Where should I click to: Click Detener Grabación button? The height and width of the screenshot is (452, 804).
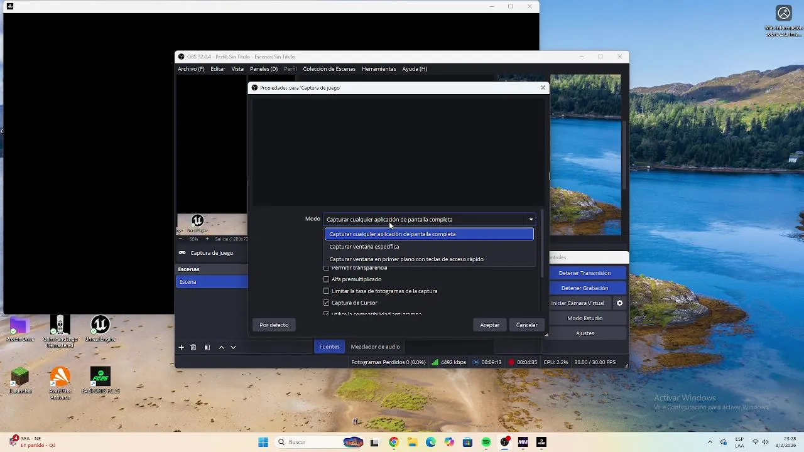click(x=584, y=288)
